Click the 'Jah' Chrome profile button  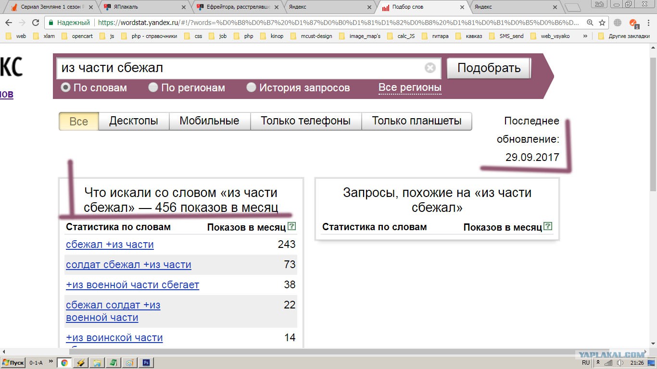(599, 4)
